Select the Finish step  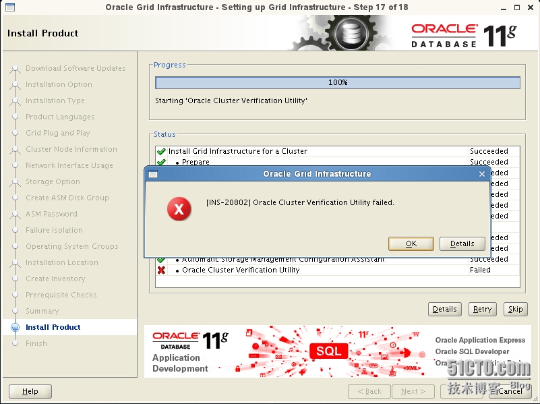tap(36, 343)
